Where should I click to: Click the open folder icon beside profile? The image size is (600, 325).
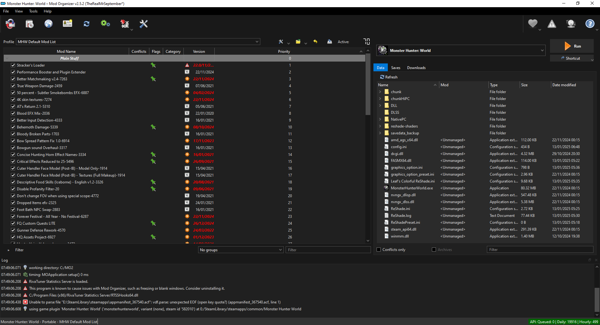(x=298, y=42)
